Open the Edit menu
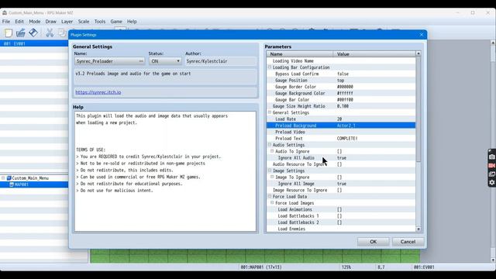The width and height of the screenshot is (496, 279). point(19,22)
